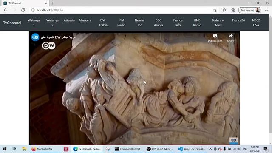Open the Windows Start menu
This screenshot has width=272, height=153.
click(5, 149)
